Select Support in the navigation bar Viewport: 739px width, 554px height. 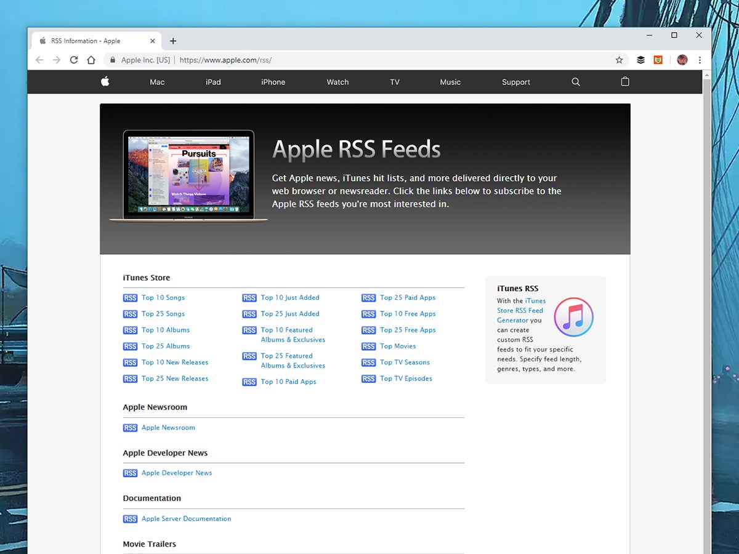(x=515, y=82)
